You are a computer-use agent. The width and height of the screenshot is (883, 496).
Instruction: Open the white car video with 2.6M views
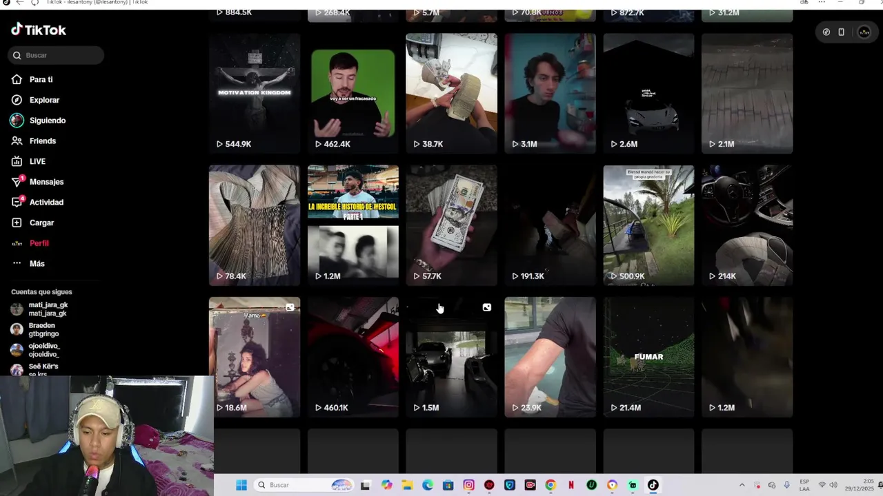[648, 93]
